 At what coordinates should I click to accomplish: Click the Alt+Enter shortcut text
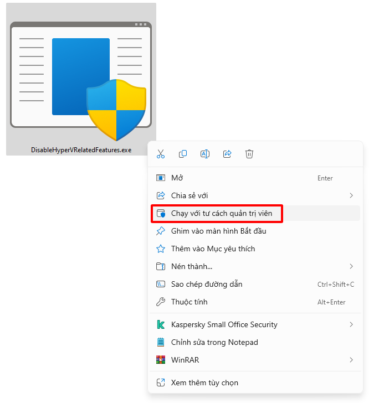coord(331,302)
